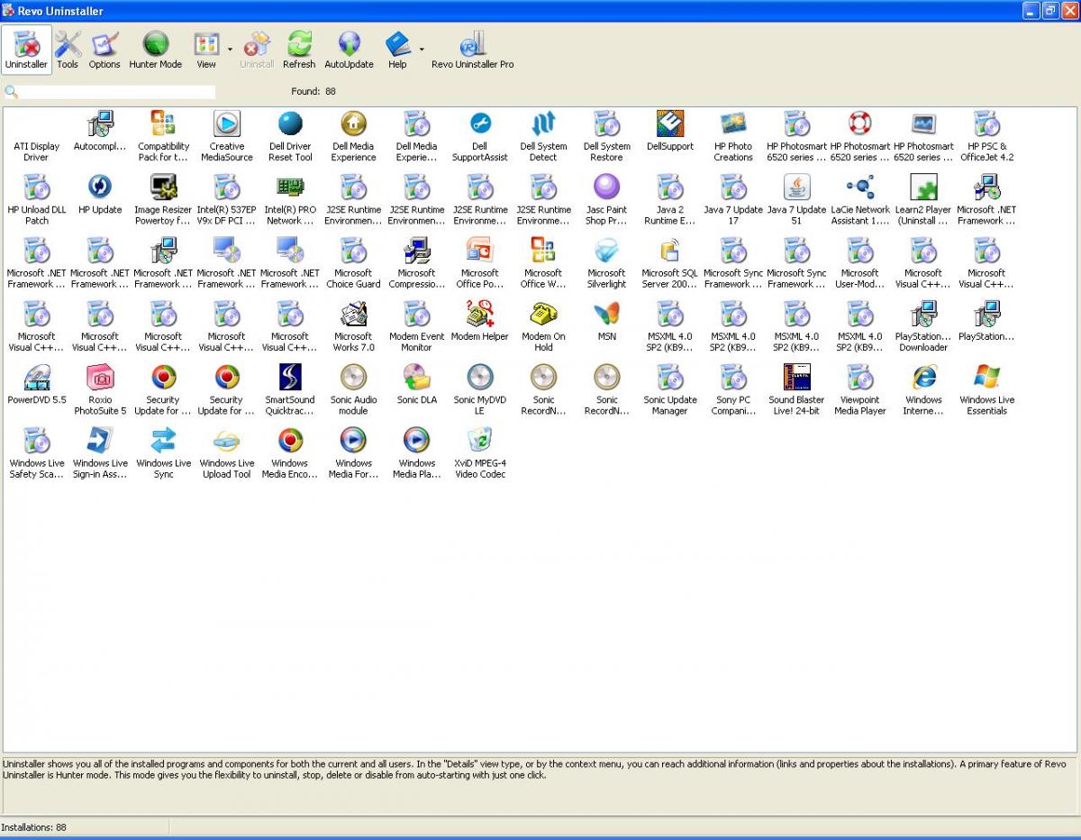The height and width of the screenshot is (840, 1081).
Task: Select Microsoft SQL Server 200... icon
Action: [x=670, y=251]
